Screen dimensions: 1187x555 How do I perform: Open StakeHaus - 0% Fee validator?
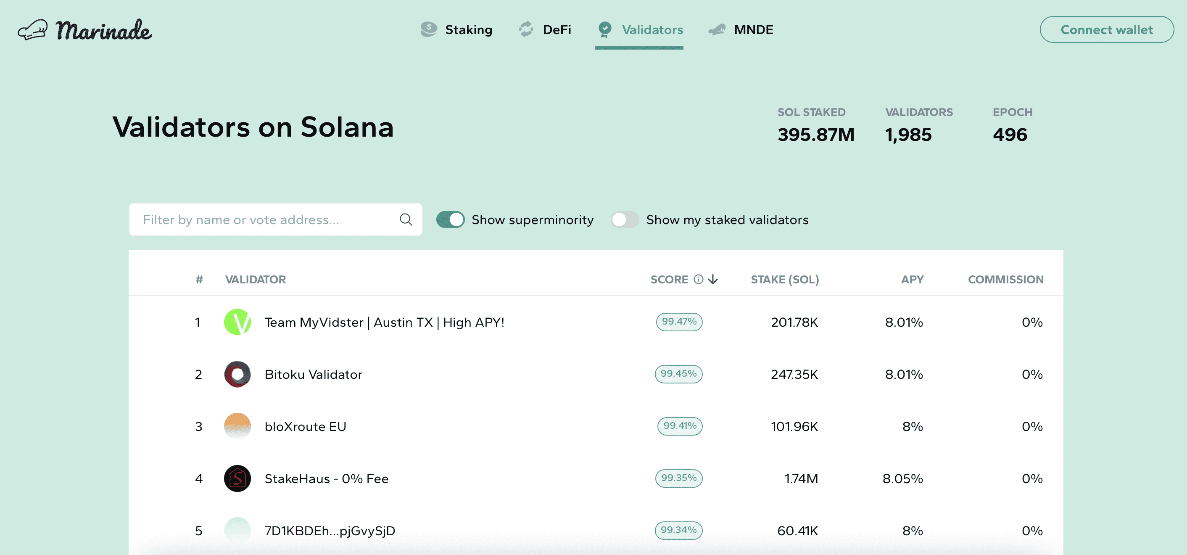[326, 478]
